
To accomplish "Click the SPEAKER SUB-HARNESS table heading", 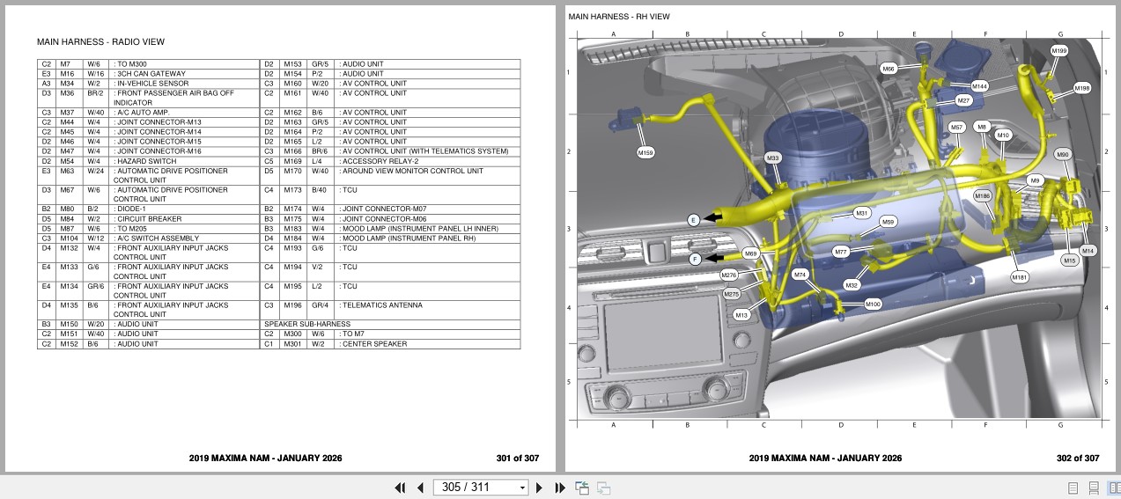I will click(307, 325).
